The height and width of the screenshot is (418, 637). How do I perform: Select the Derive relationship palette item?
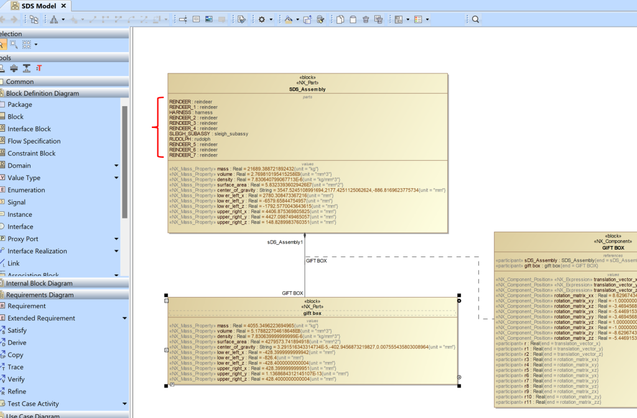(17, 343)
